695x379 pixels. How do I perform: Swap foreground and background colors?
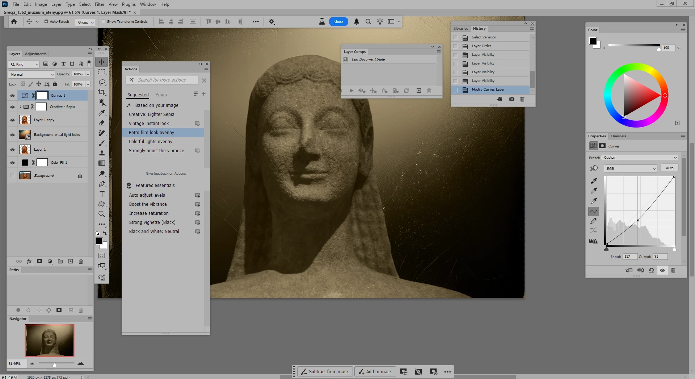click(105, 233)
